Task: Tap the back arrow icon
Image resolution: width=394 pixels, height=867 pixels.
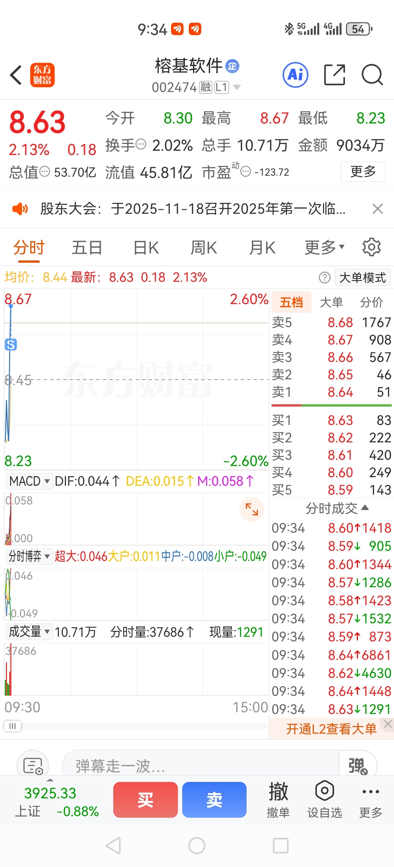Action: pos(16,75)
